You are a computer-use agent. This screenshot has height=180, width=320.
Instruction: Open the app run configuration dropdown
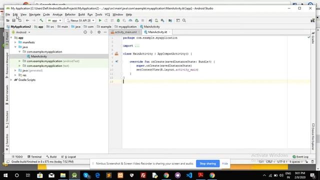[x=54, y=20]
